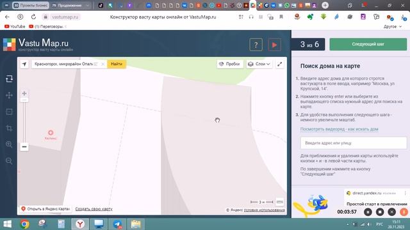This screenshot has width=410, height=230.
Task: Click the map geolocation arrow button
Action: [24, 64]
